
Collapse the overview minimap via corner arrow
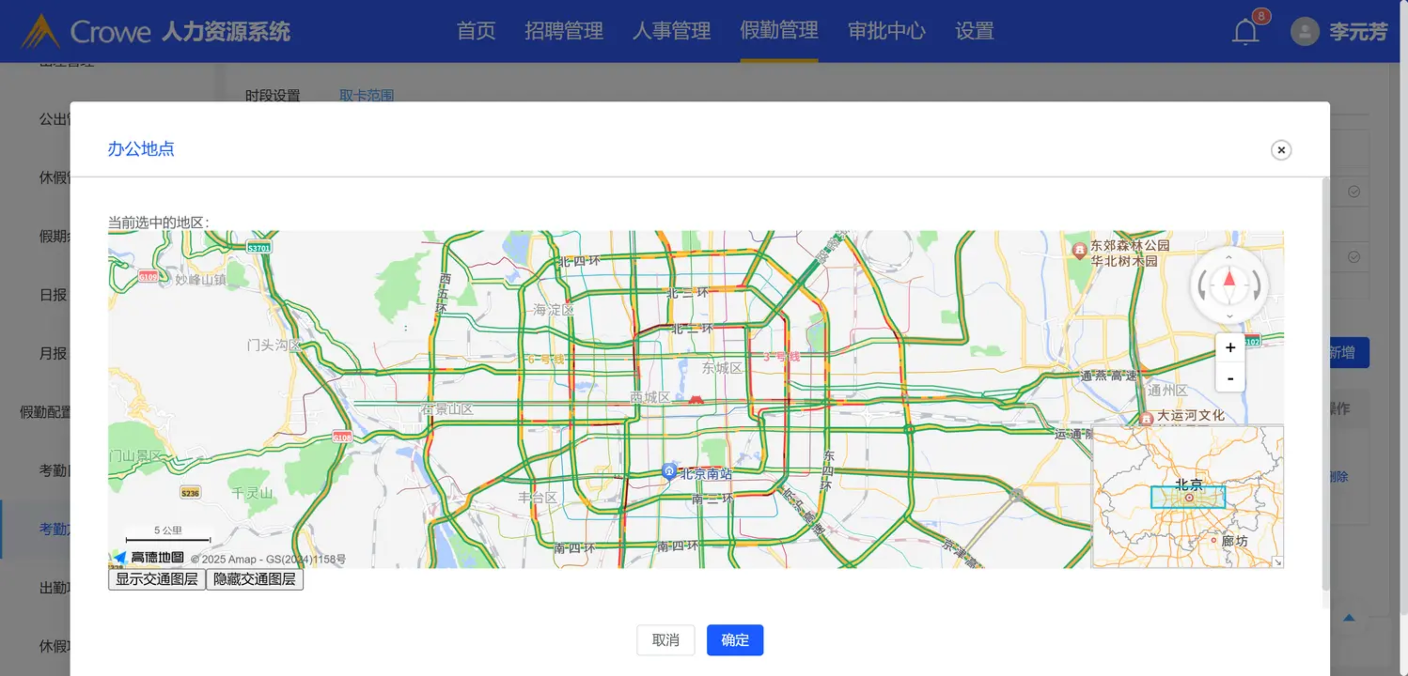tap(1277, 561)
